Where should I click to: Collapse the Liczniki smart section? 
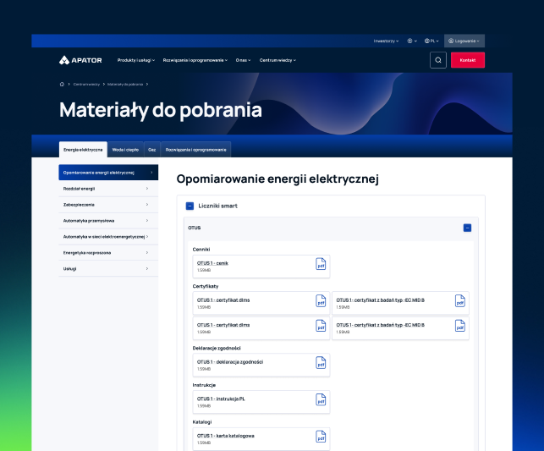click(x=190, y=206)
